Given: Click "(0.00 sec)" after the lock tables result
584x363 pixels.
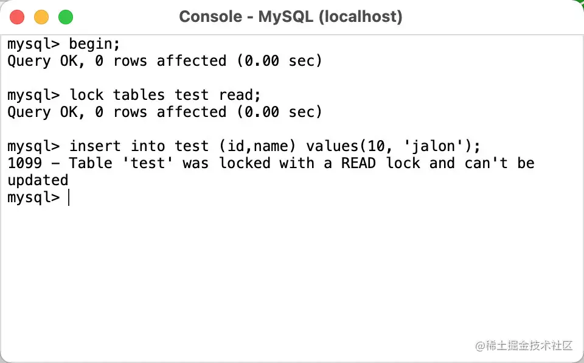Looking at the screenshot, I should [x=279, y=112].
